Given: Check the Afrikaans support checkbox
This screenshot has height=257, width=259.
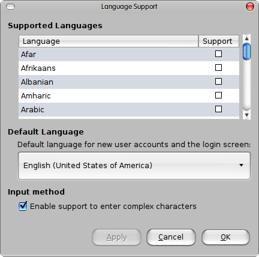Looking at the screenshot, I should [x=218, y=68].
